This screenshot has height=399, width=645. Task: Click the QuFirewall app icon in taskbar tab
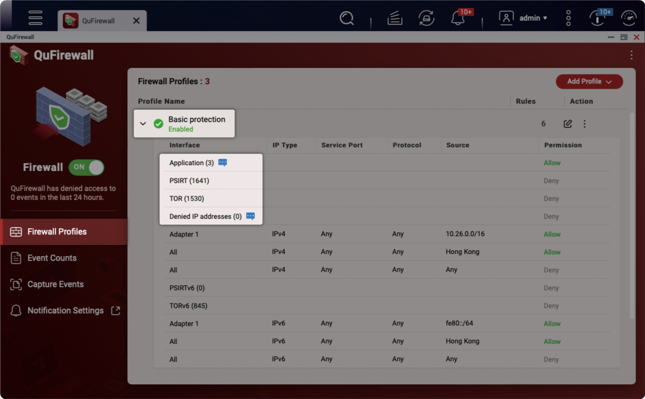point(70,21)
